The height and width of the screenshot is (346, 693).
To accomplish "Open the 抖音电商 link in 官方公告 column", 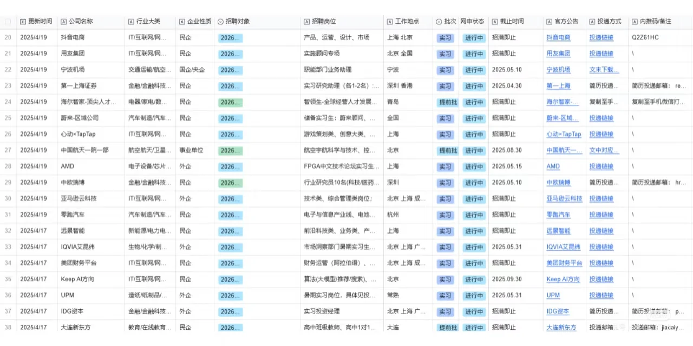I will (558, 38).
